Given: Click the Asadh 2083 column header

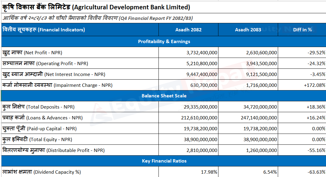Looking at the screenshot, I should pos(248,30).
